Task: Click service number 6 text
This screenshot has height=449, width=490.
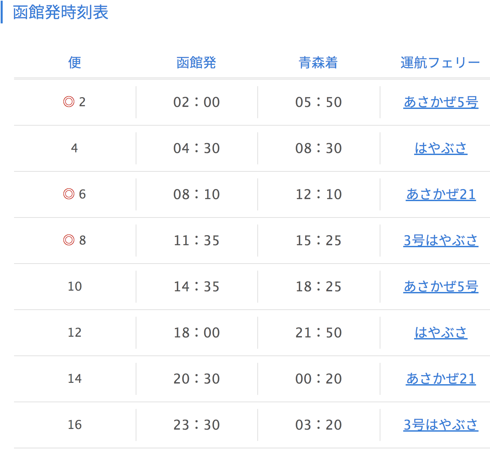Action: 82,194
